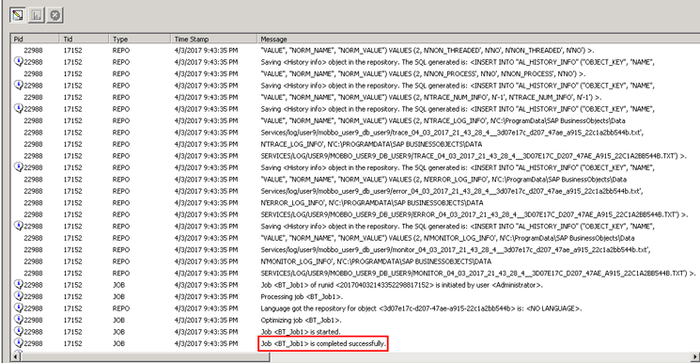The width and height of the screenshot is (700, 363).
Task: Sort by the Tid column header
Action: tap(85, 39)
